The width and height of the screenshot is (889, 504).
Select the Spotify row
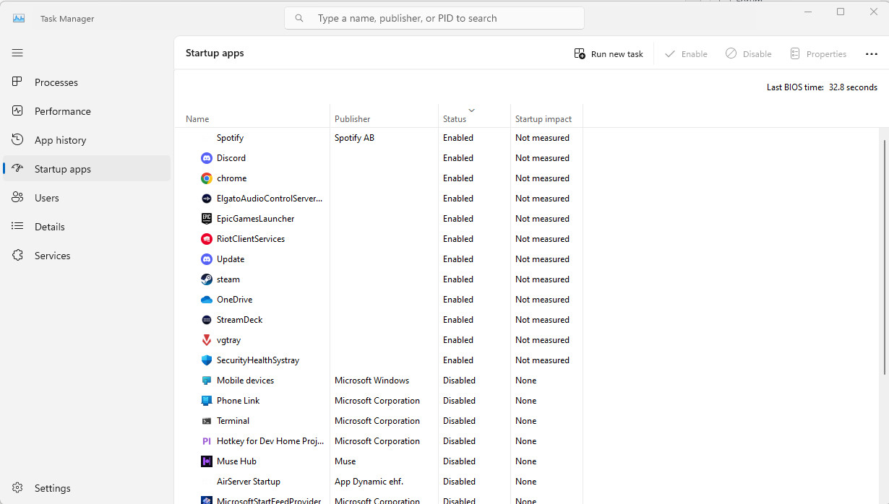click(379, 138)
